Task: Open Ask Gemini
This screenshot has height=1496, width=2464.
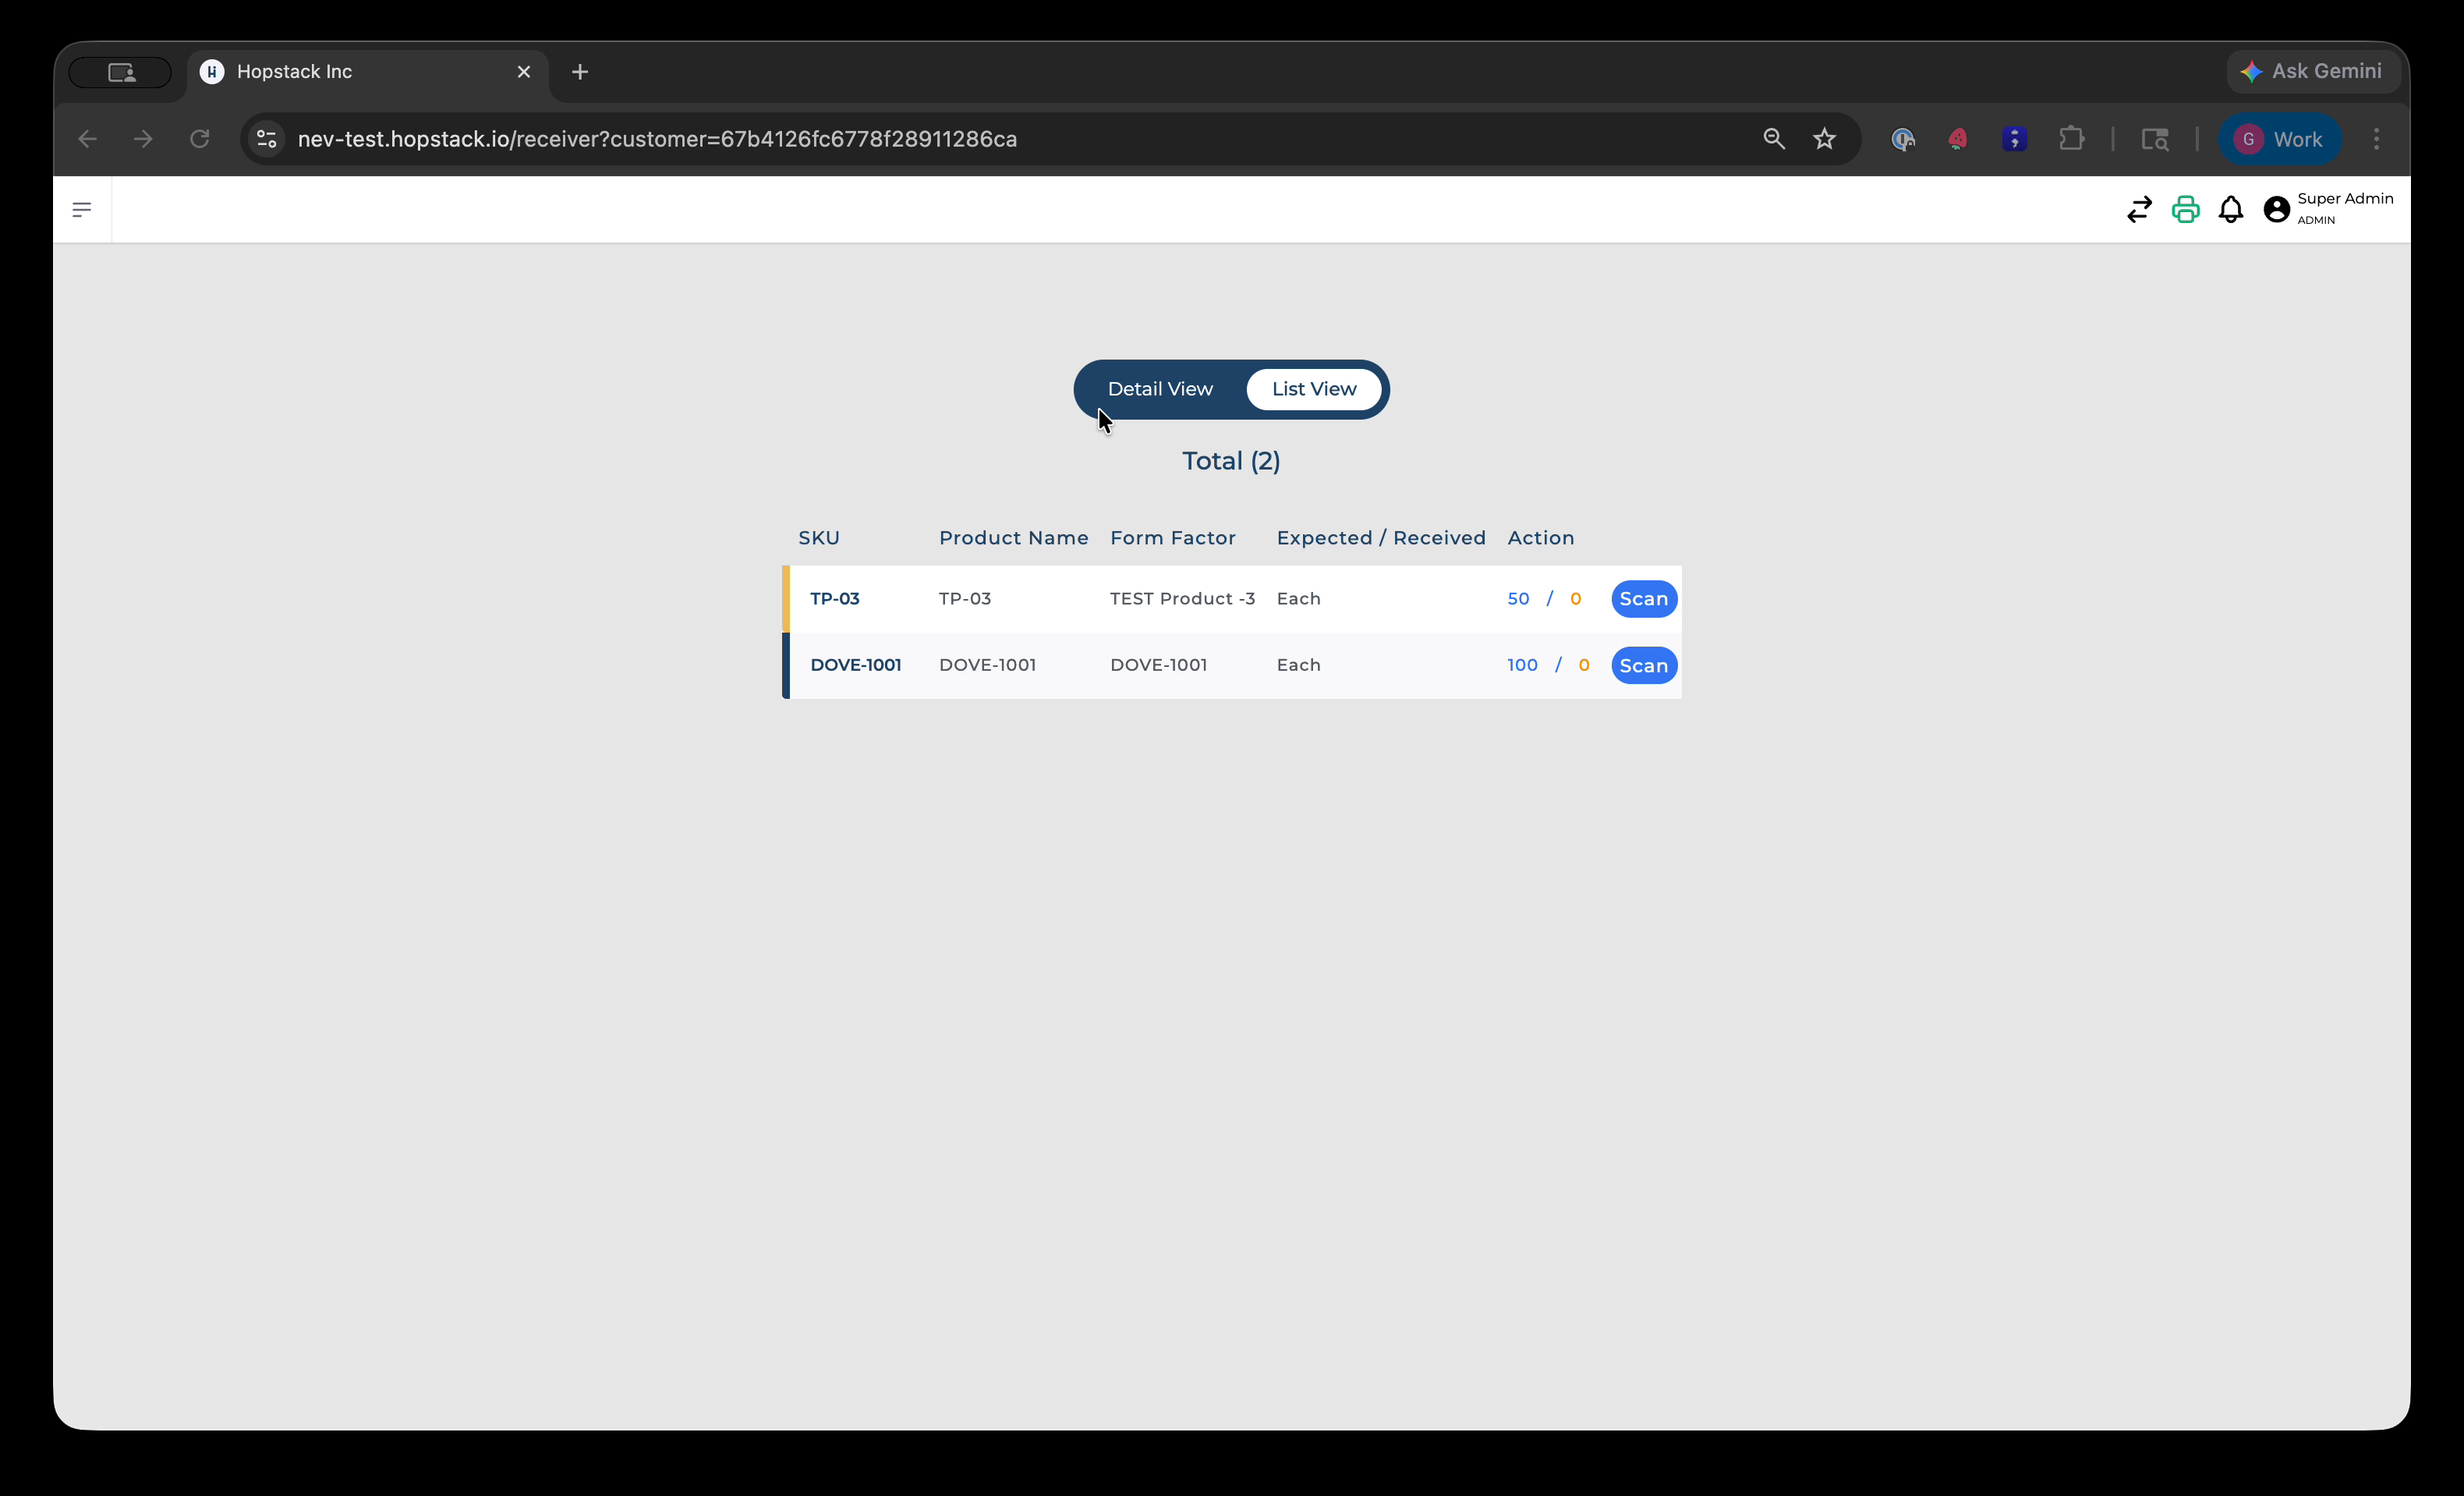Action: click(x=2313, y=72)
